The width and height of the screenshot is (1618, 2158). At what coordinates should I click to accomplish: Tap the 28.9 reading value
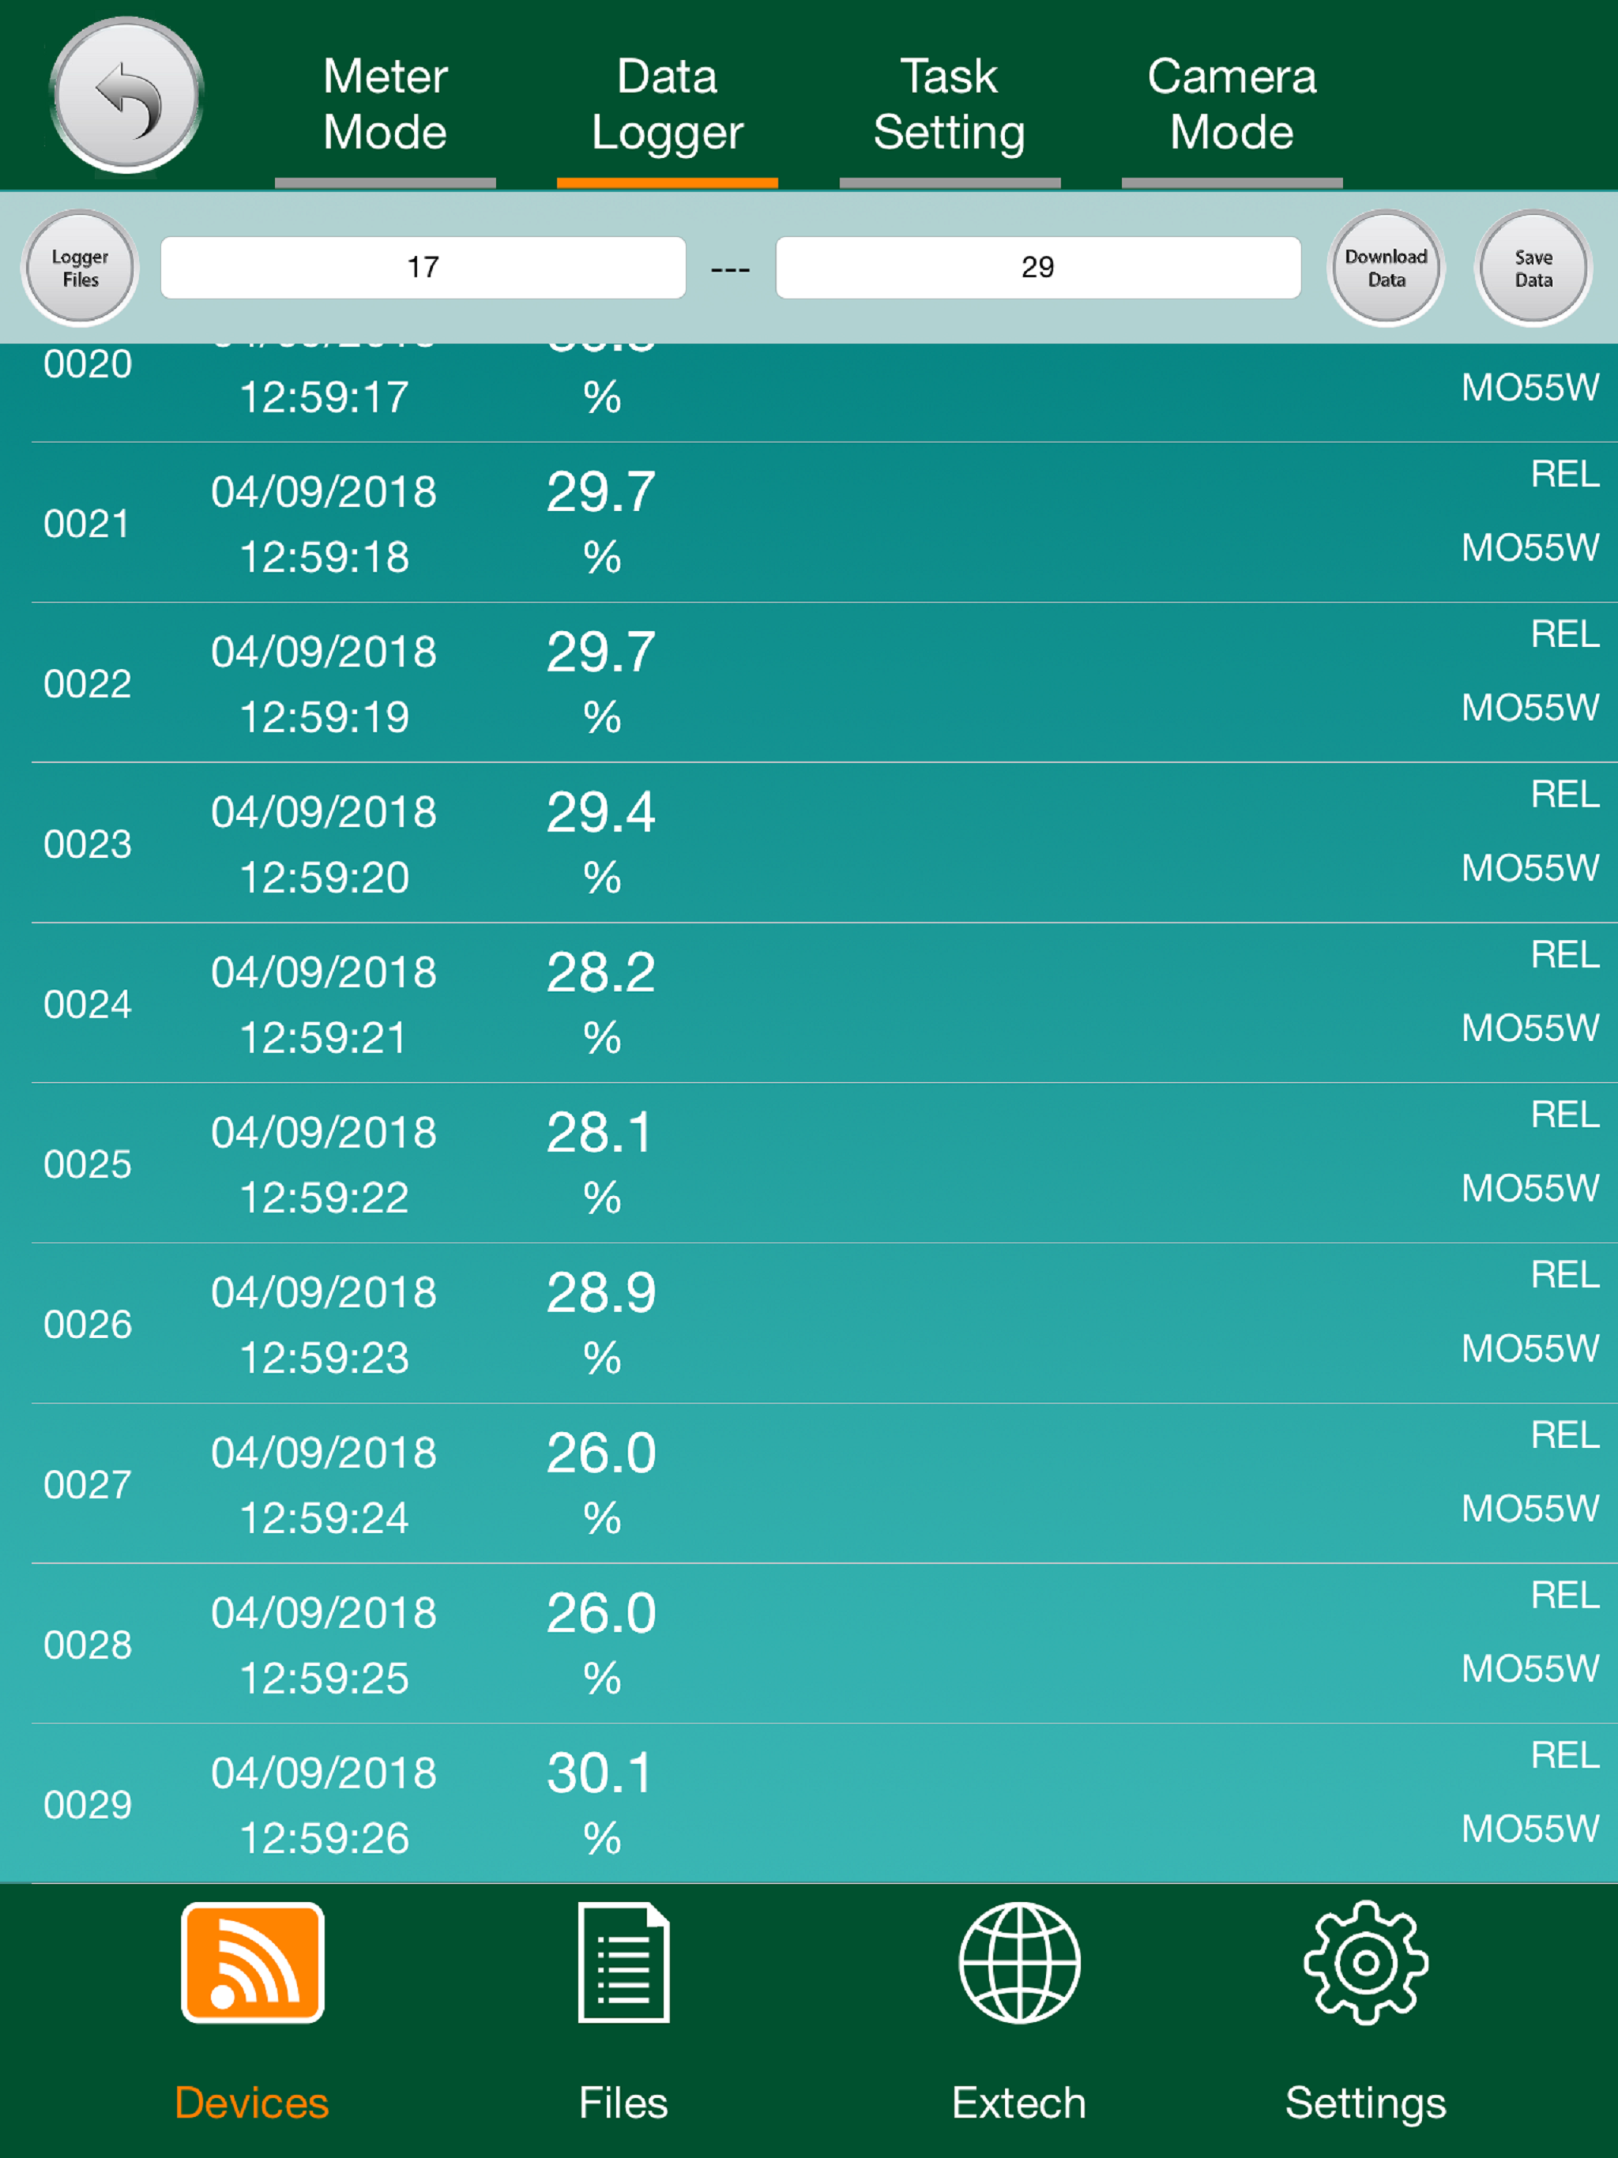point(601,1291)
